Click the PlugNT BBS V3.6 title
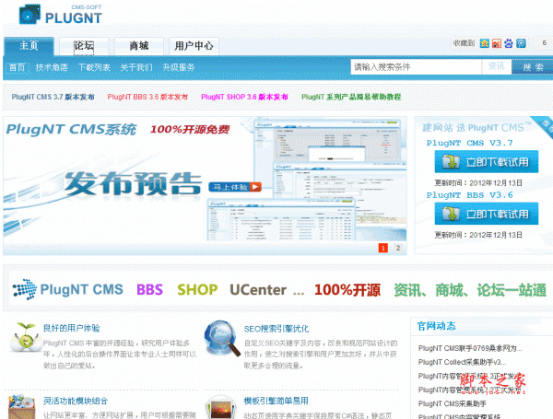 (469, 195)
